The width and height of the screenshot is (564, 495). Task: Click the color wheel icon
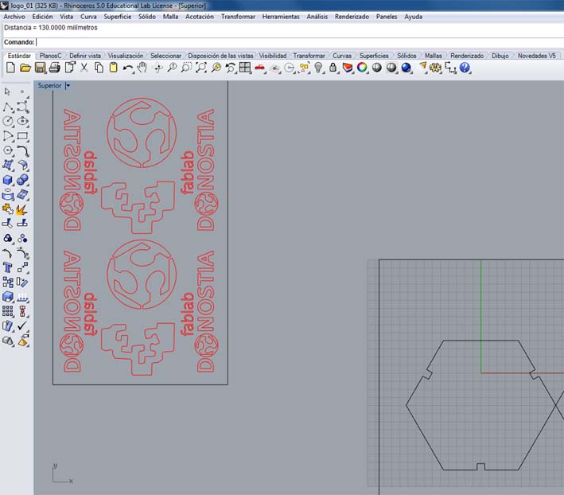(x=362, y=68)
